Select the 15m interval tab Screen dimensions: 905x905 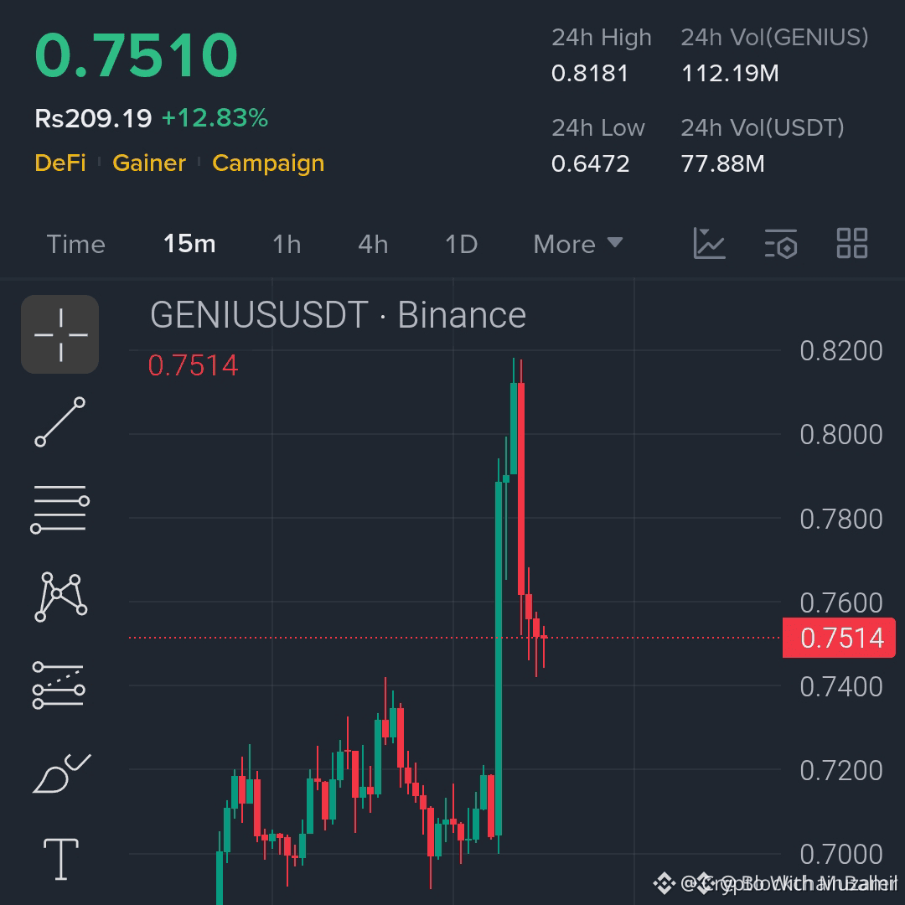click(x=189, y=244)
